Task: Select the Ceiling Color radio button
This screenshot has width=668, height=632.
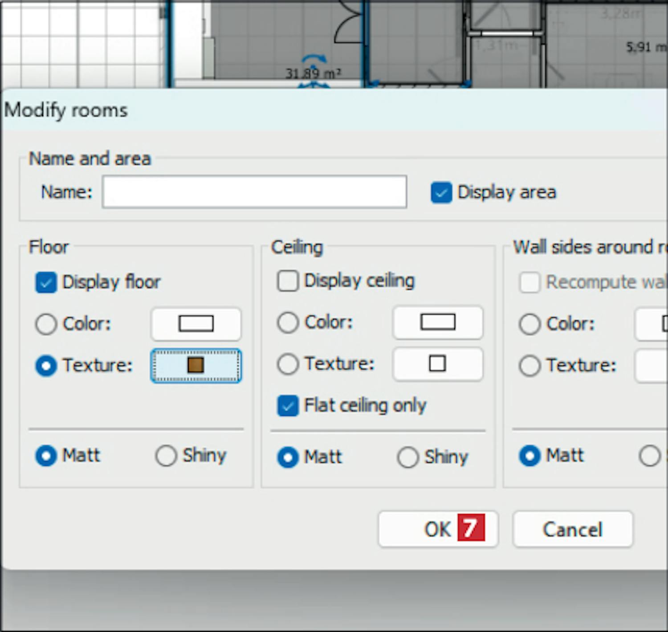Action: pyautogui.click(x=288, y=322)
